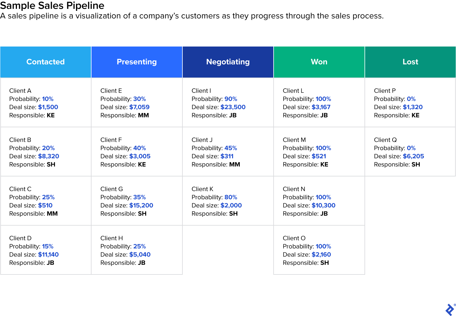
Task: Click the Lost column header
Action: coord(410,62)
